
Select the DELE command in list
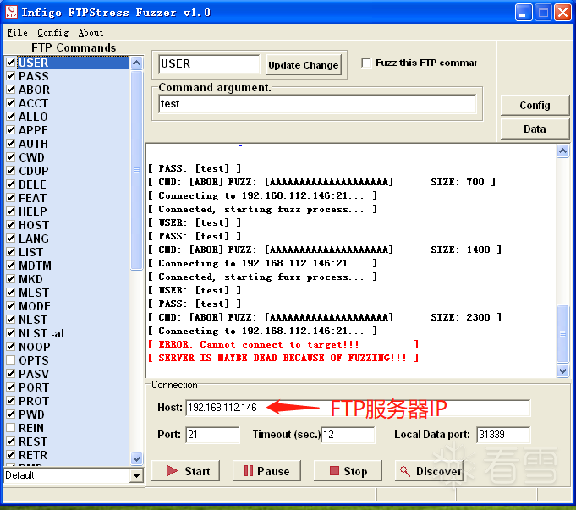[x=32, y=184]
